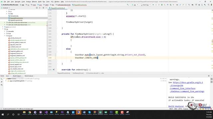Open Visual Studio from the taskbar

coord(46,112)
